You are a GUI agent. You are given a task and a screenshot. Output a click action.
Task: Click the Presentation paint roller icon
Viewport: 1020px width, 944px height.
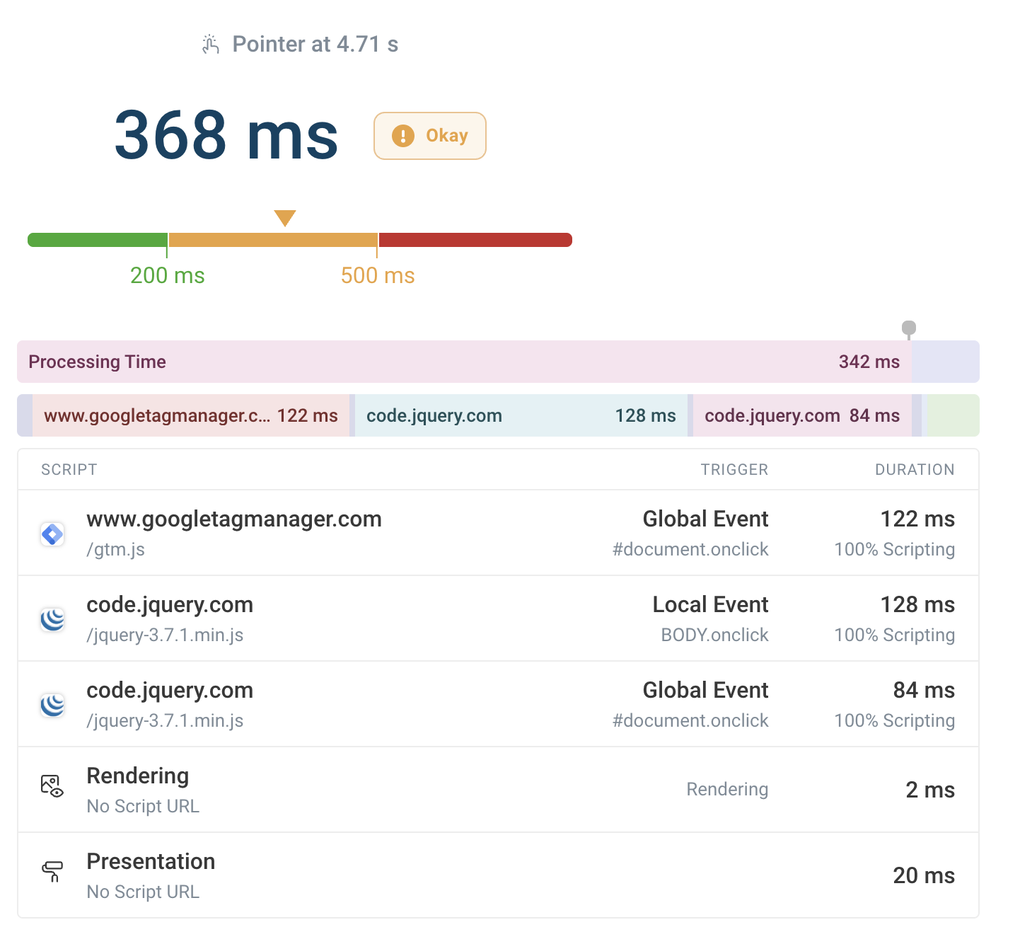tap(52, 871)
